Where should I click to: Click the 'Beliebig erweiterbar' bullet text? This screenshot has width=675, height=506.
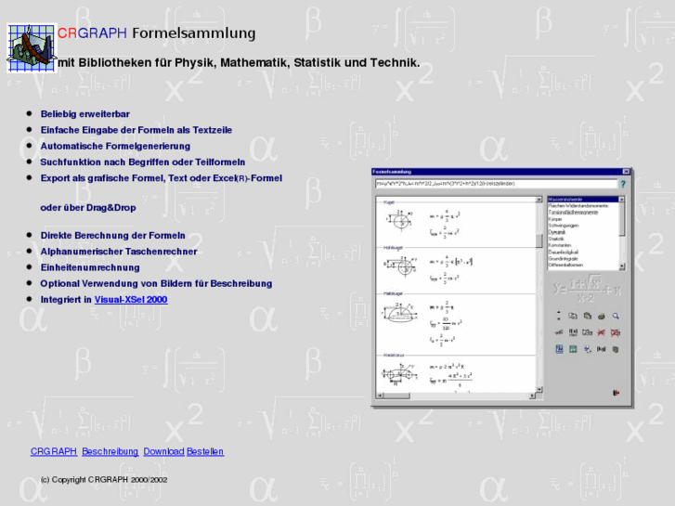[84, 114]
